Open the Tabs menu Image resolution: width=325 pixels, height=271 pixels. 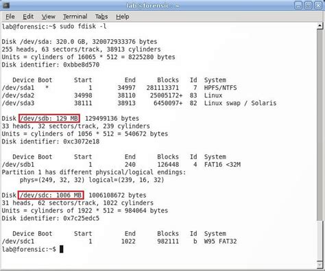pyautogui.click(x=101, y=16)
